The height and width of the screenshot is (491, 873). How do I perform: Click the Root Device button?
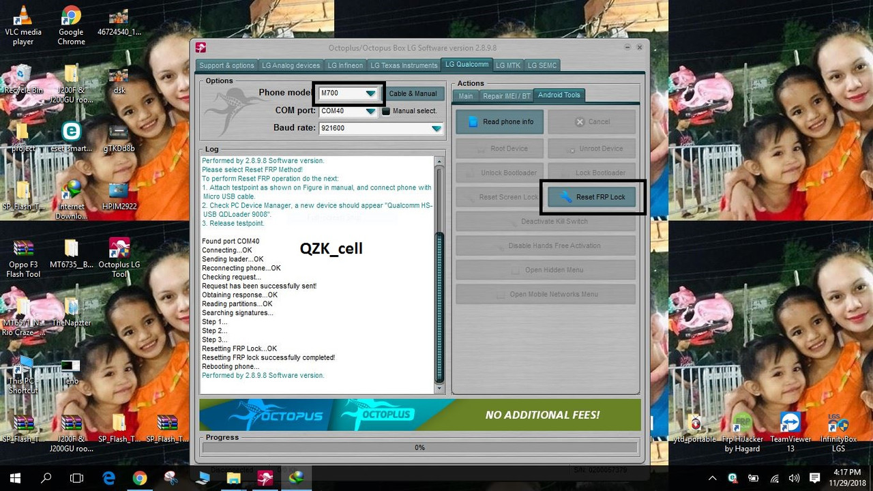point(499,149)
